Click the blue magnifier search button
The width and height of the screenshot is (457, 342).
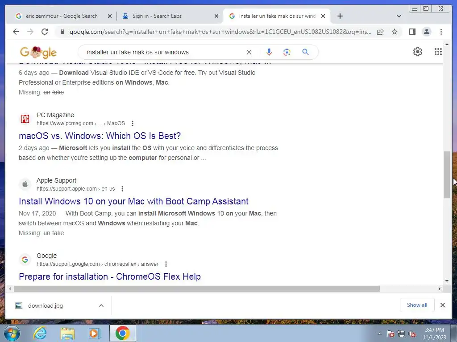[305, 52]
